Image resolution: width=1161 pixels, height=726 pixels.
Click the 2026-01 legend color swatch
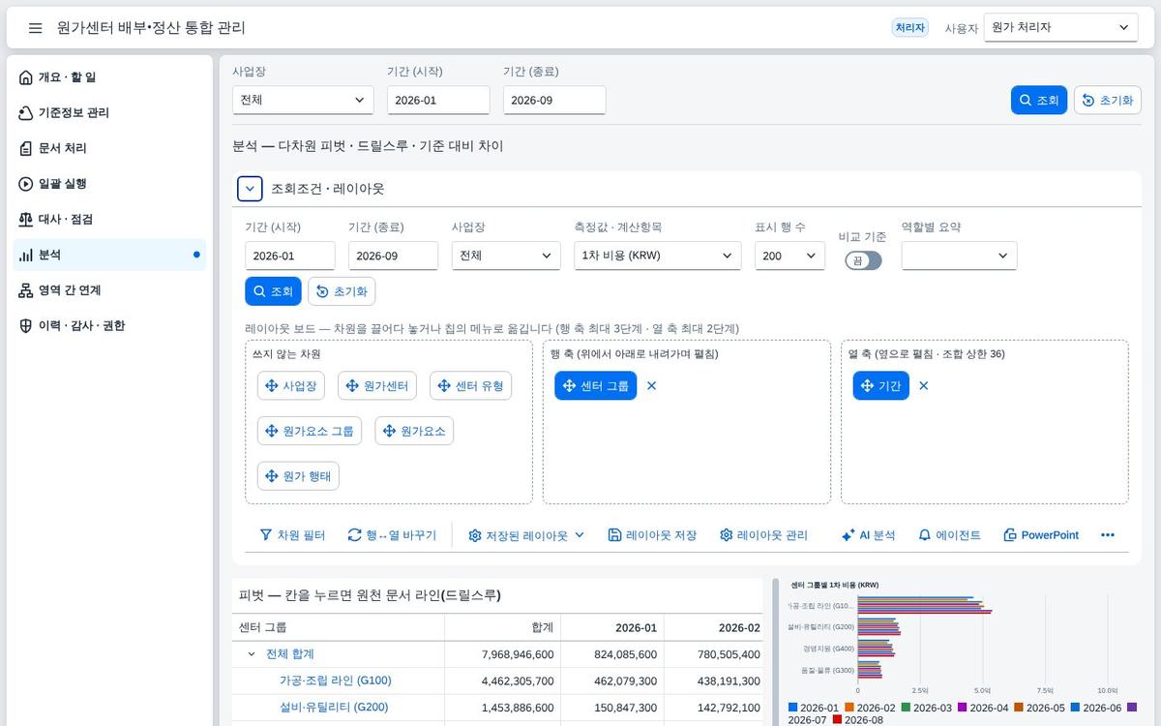click(x=792, y=708)
